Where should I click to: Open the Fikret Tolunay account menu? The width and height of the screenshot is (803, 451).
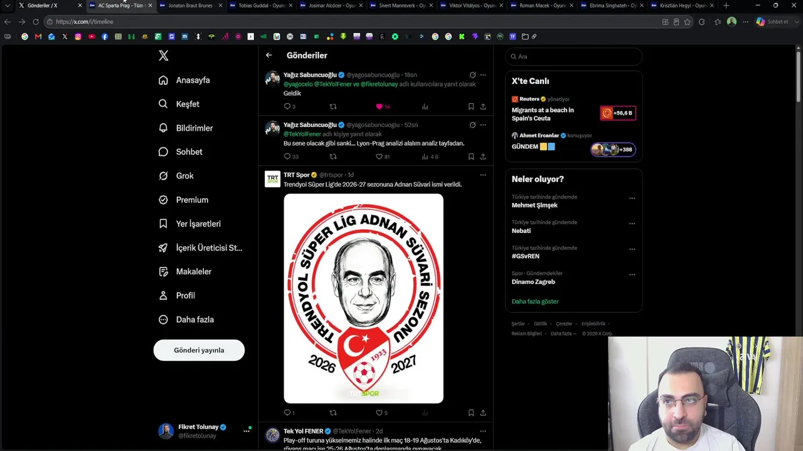click(x=205, y=431)
